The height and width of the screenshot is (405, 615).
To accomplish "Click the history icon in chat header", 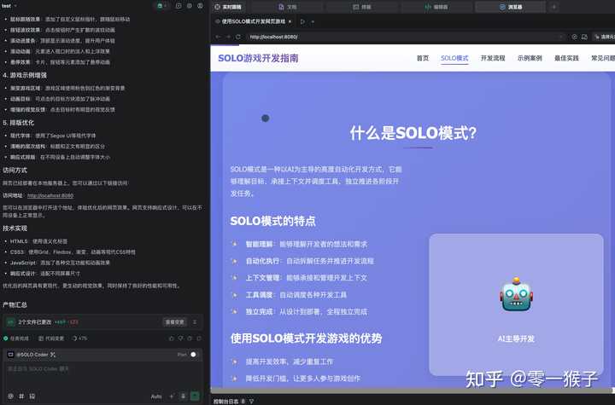I will click(179, 6).
